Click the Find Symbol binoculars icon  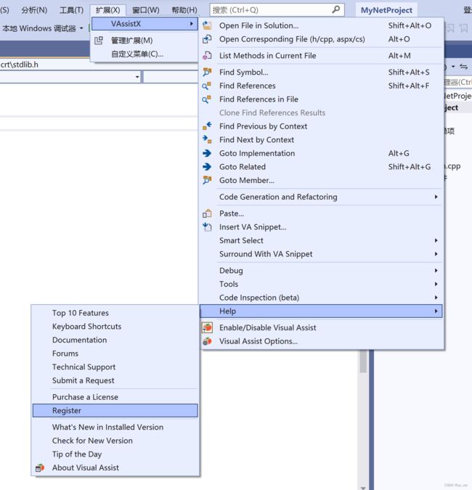pyautogui.click(x=207, y=72)
